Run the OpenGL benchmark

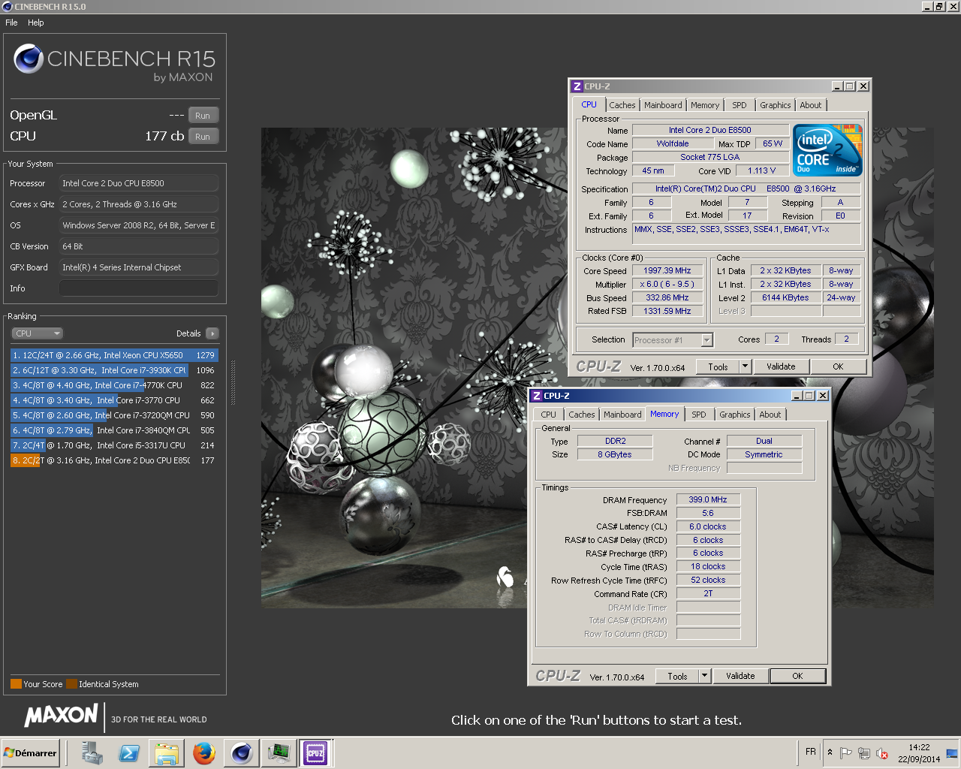[203, 116]
